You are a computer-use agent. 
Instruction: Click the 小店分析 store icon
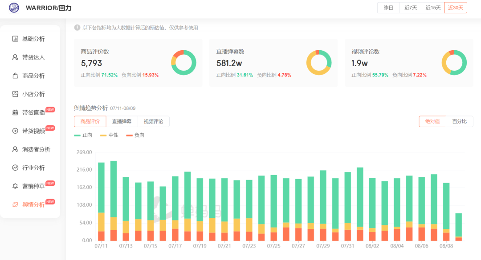pos(15,94)
